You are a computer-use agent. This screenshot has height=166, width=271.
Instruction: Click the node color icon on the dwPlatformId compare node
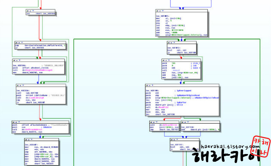[17, 42]
